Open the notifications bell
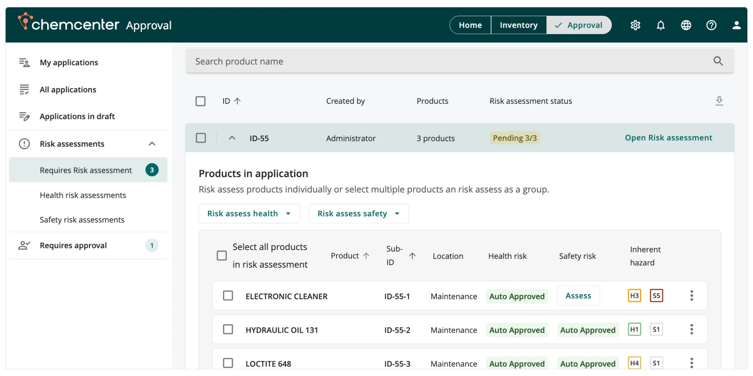Image resolution: width=753 pixels, height=376 pixels. [x=661, y=25]
